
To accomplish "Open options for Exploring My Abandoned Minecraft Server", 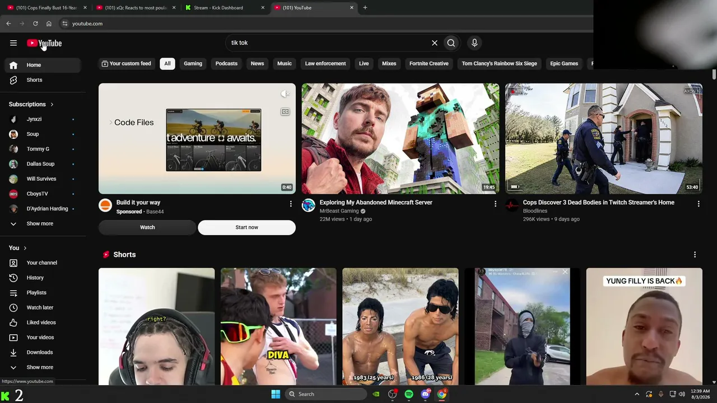I will pyautogui.click(x=495, y=204).
